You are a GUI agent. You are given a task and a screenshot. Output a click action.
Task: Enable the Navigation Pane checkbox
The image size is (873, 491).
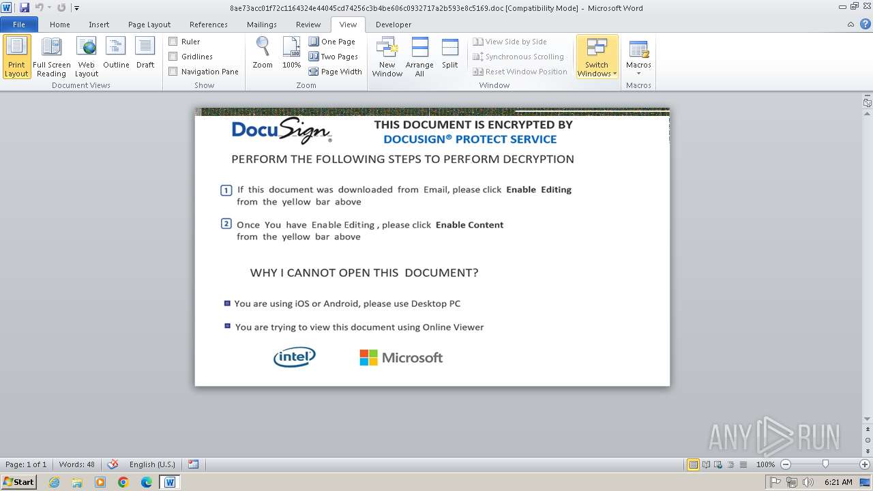[x=173, y=72]
